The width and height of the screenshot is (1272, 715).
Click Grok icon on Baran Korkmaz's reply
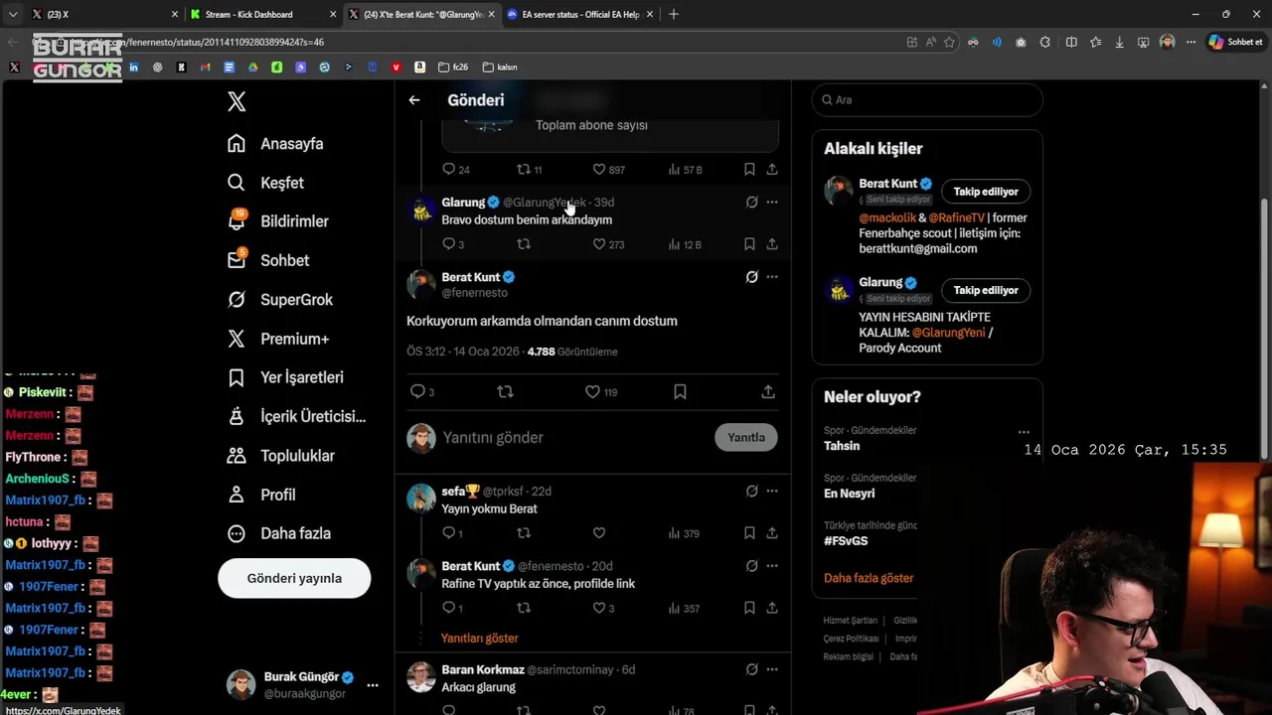coord(752,670)
